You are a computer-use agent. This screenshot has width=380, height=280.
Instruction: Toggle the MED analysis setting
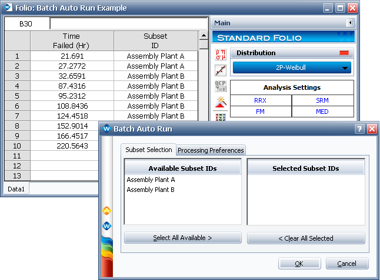(322, 111)
